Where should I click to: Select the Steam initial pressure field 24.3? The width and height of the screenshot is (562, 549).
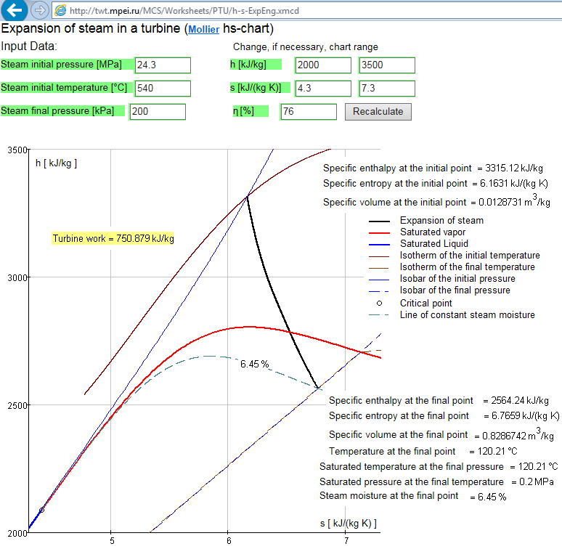point(163,65)
